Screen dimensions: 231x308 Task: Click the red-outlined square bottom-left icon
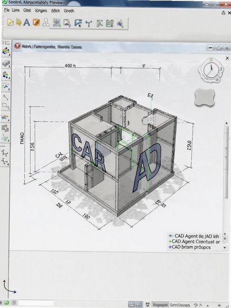pyautogui.click(x=14, y=302)
